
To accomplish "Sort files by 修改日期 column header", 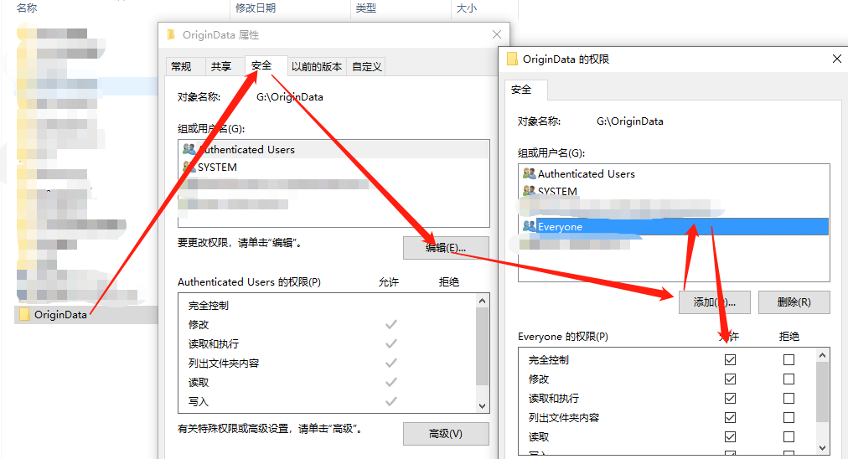I will tap(256, 8).
